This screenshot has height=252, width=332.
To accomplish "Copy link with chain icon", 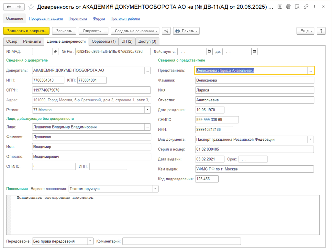I will 306,7.
